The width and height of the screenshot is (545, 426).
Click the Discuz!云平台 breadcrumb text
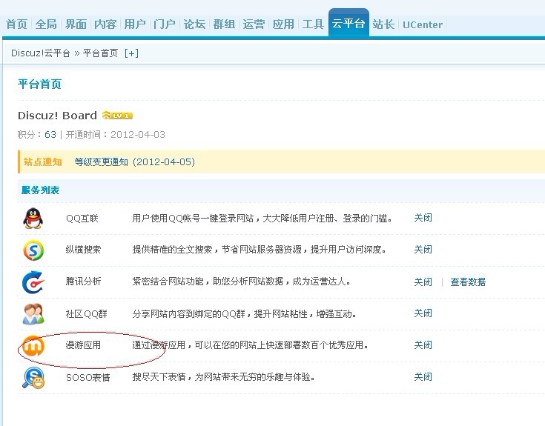coord(41,53)
